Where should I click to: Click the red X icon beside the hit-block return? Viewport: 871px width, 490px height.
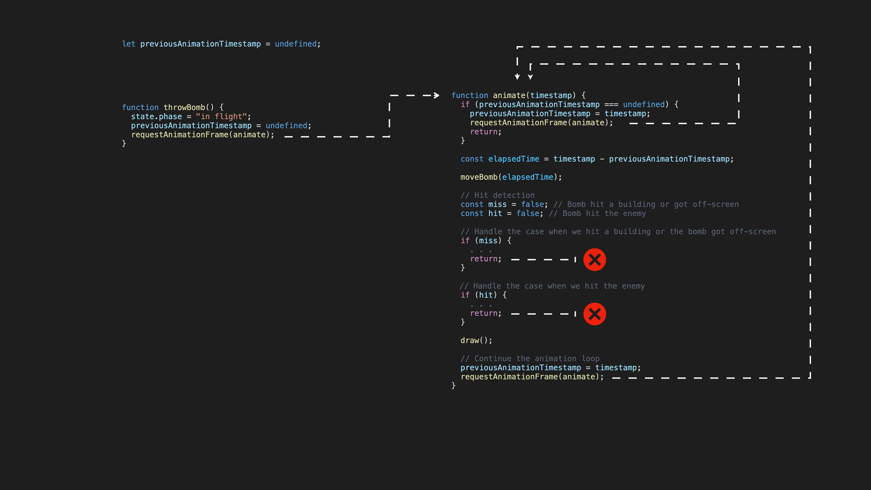[594, 314]
